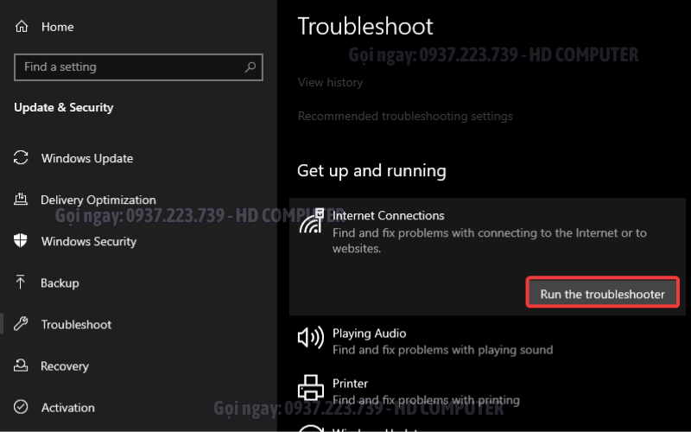Viewport: 691px width, 432px height.
Task: Click the Backup arrow icon
Action: (x=20, y=283)
